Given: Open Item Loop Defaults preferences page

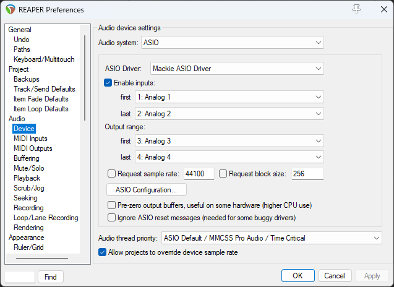Looking at the screenshot, I should point(41,109).
